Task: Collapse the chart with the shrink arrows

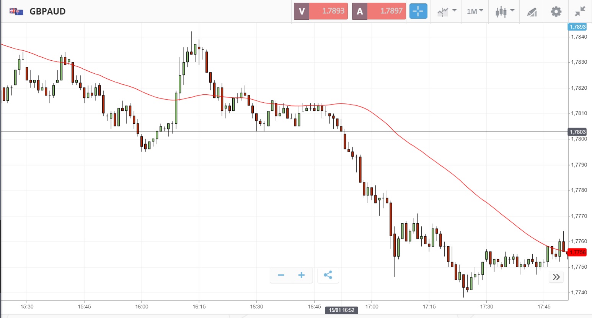Action: tap(580, 11)
